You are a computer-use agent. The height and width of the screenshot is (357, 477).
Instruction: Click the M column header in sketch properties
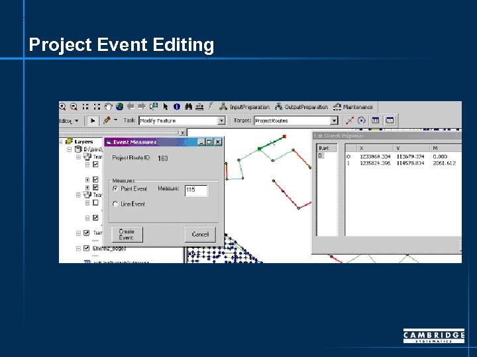[447, 148]
